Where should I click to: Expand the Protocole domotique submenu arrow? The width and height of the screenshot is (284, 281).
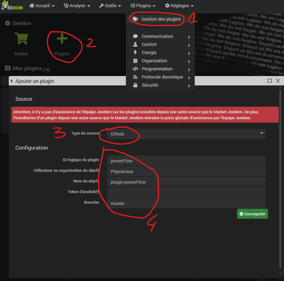tap(189, 78)
